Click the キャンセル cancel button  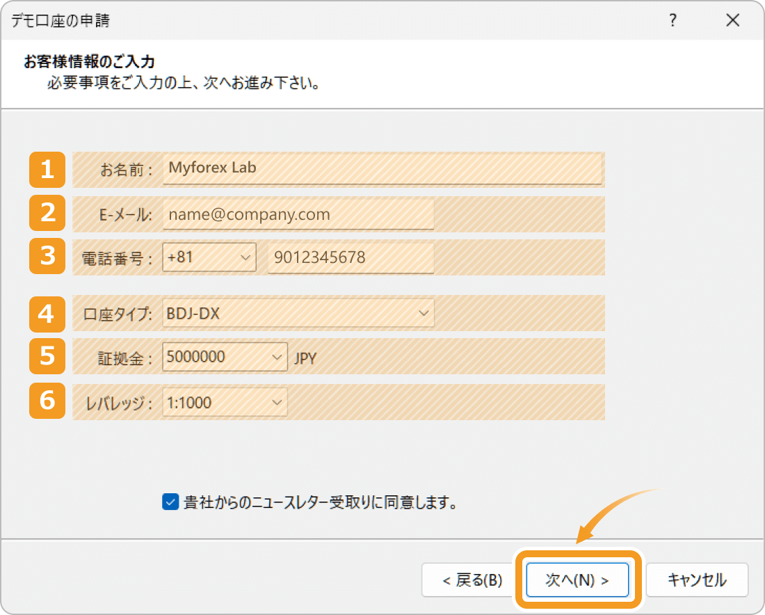pyautogui.click(x=697, y=580)
